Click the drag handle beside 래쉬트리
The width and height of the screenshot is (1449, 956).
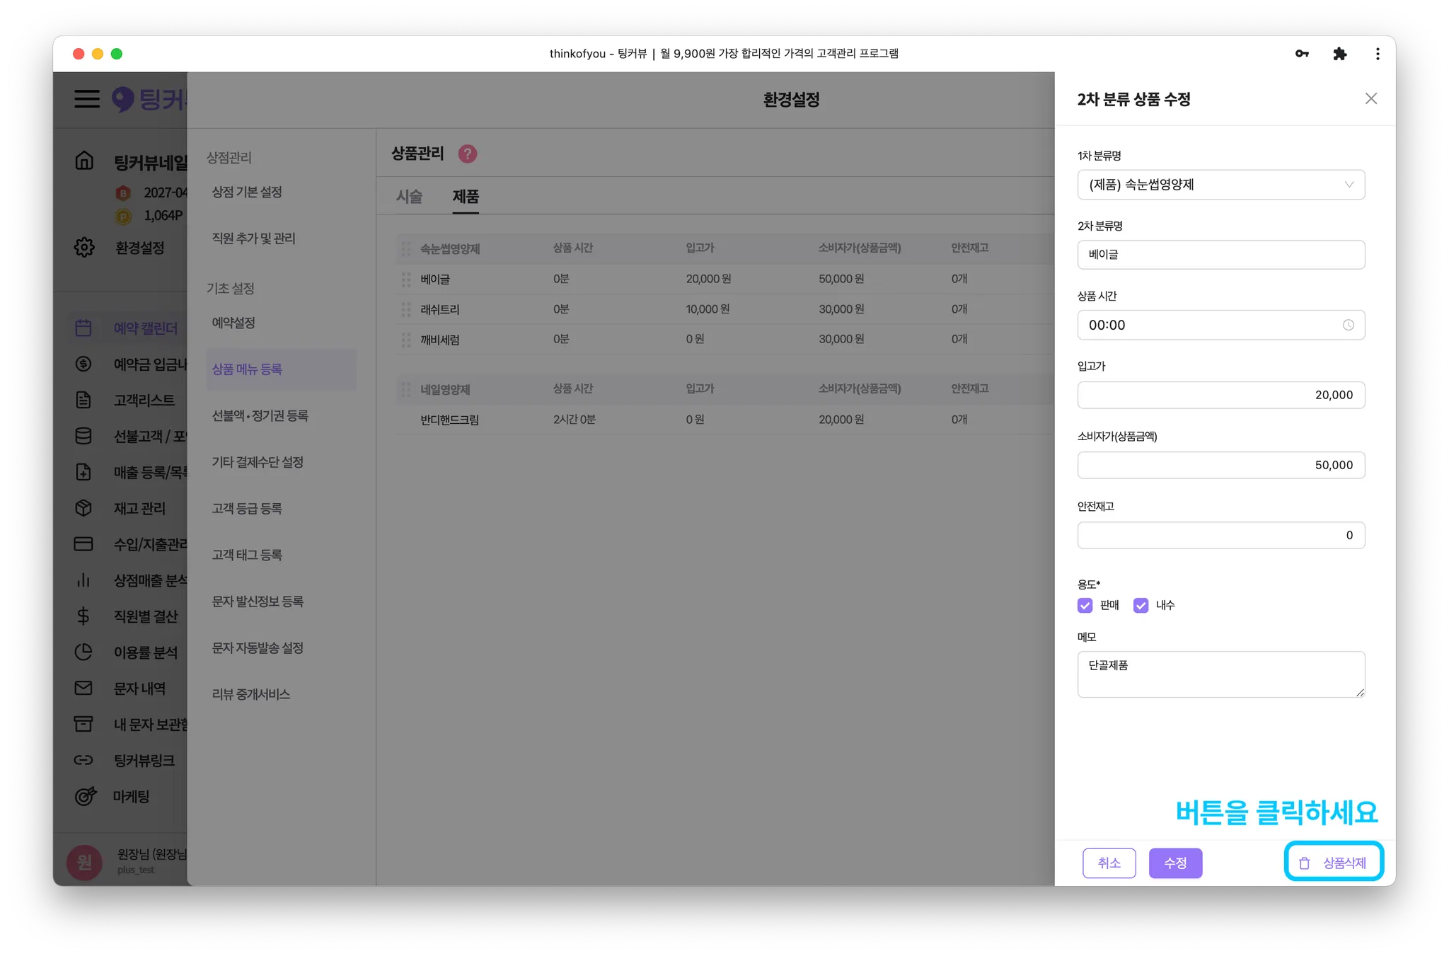click(x=406, y=309)
